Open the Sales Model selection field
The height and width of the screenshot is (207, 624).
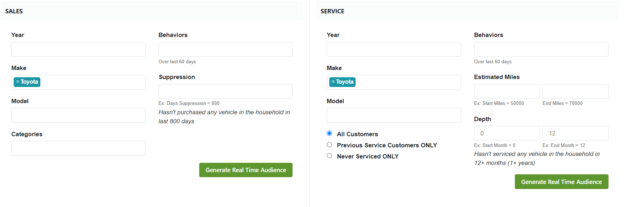[x=78, y=115]
